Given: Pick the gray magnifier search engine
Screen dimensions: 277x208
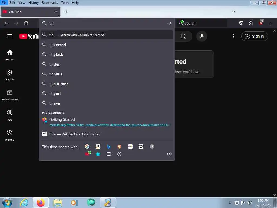Looking at the screenshot, I should (x=152, y=147).
